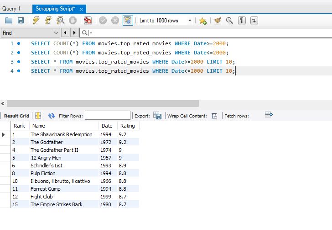The height and width of the screenshot is (230, 332).
Task: Click into the Filter Rows input box
Action: point(108,115)
